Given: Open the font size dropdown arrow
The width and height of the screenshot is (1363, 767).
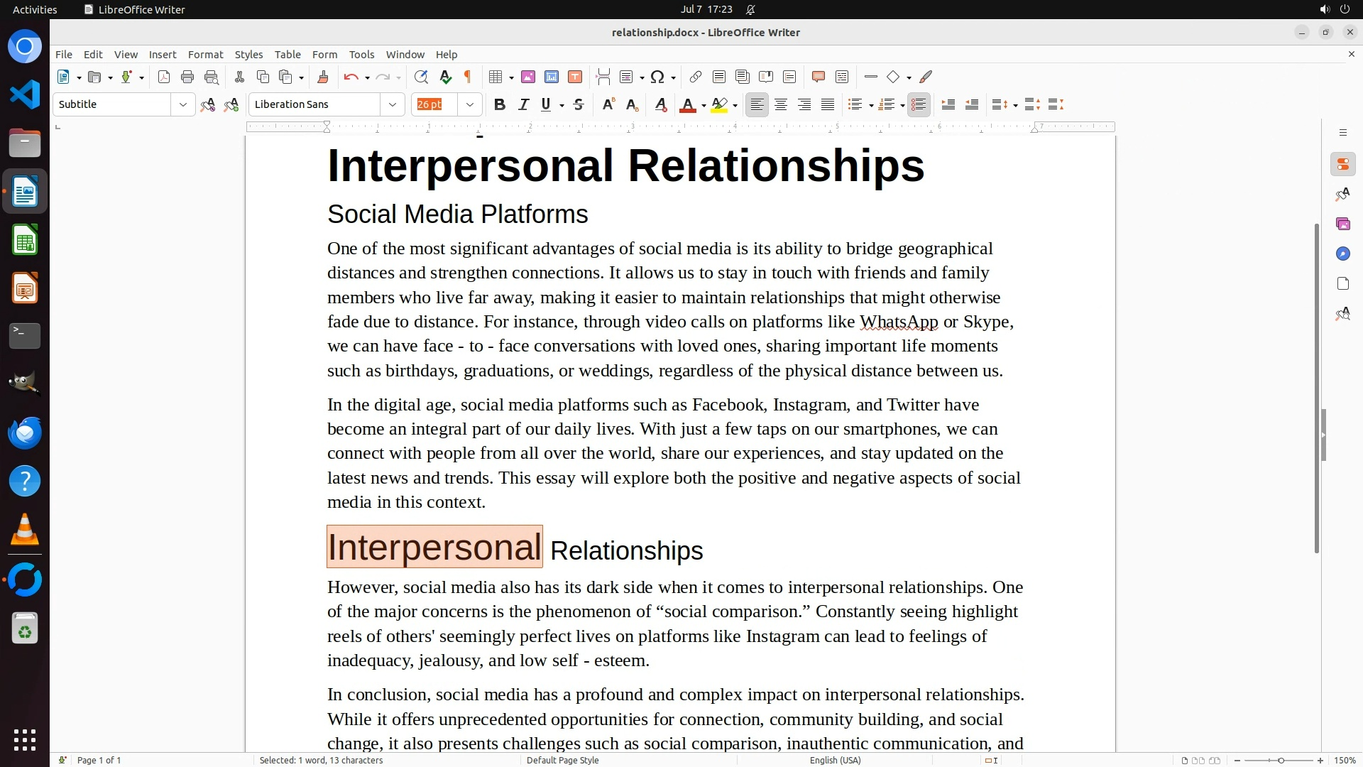Looking at the screenshot, I should tap(469, 104).
